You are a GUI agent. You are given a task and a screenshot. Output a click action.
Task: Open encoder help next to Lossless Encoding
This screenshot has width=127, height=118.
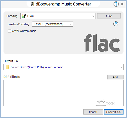point(116,24)
